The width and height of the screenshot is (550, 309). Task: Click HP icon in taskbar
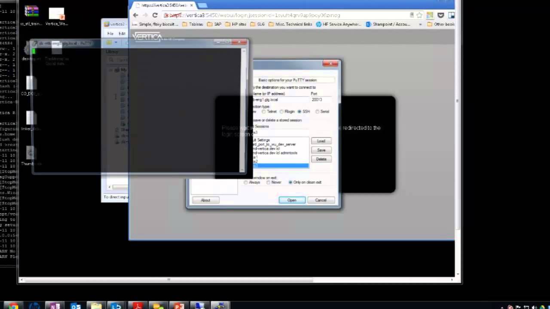[x=34, y=306]
